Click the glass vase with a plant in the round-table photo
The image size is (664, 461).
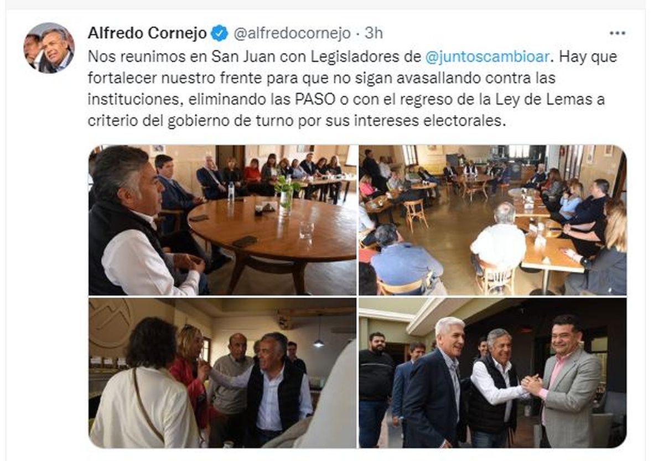(x=286, y=195)
